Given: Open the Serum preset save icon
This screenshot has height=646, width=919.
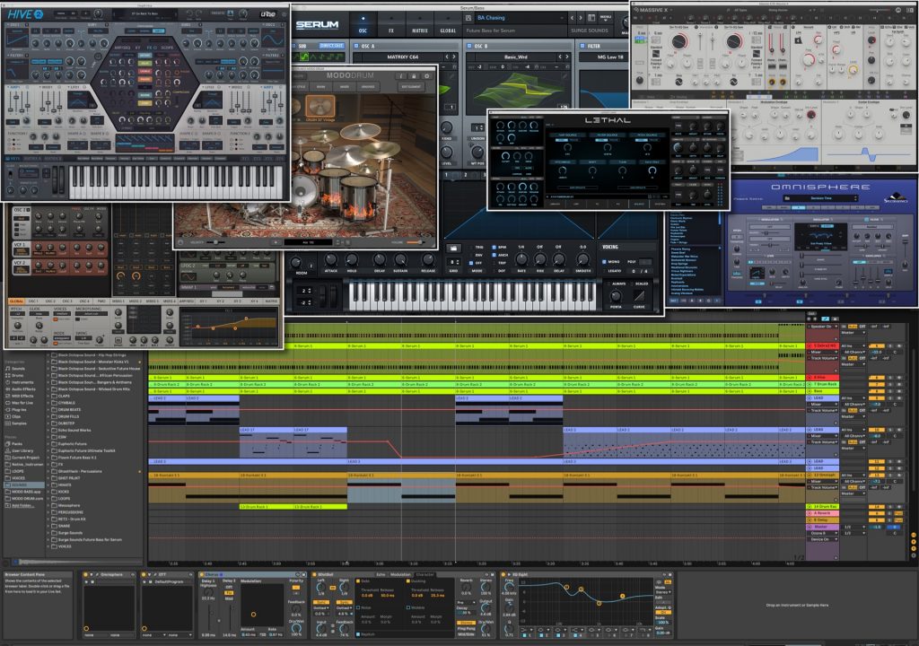Looking at the screenshot, I should click(468, 18).
